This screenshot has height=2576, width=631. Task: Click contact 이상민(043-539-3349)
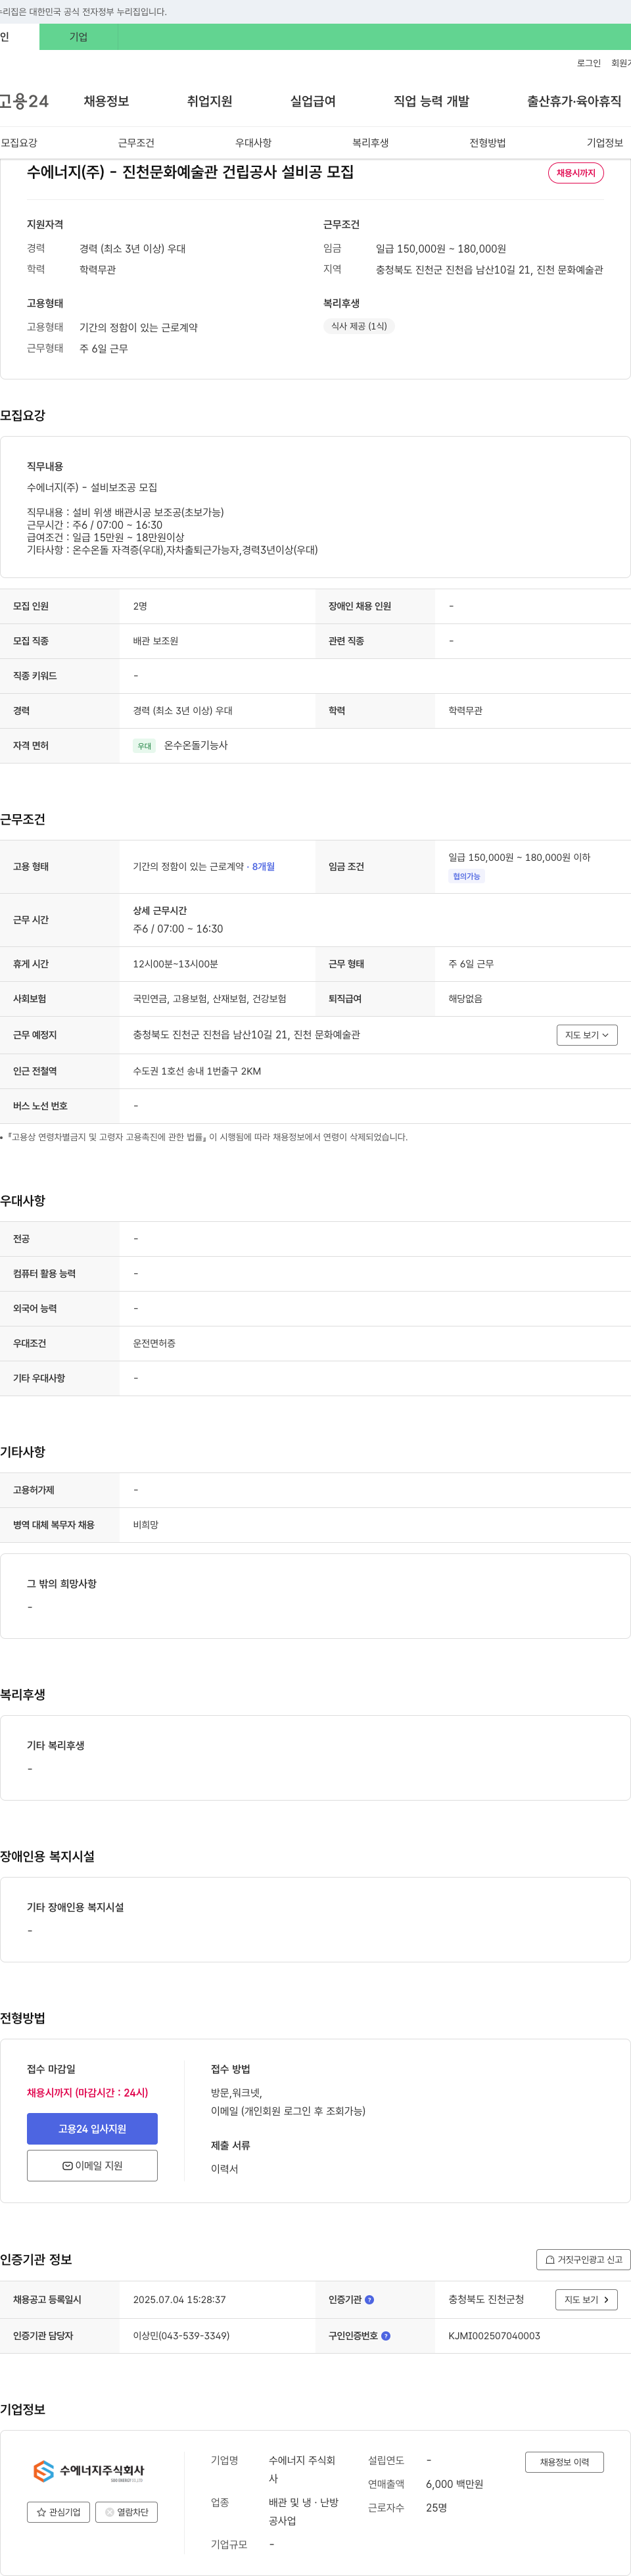181,2336
